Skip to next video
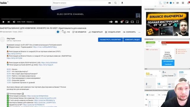The height and width of the screenshot is (107, 190). 9,22
